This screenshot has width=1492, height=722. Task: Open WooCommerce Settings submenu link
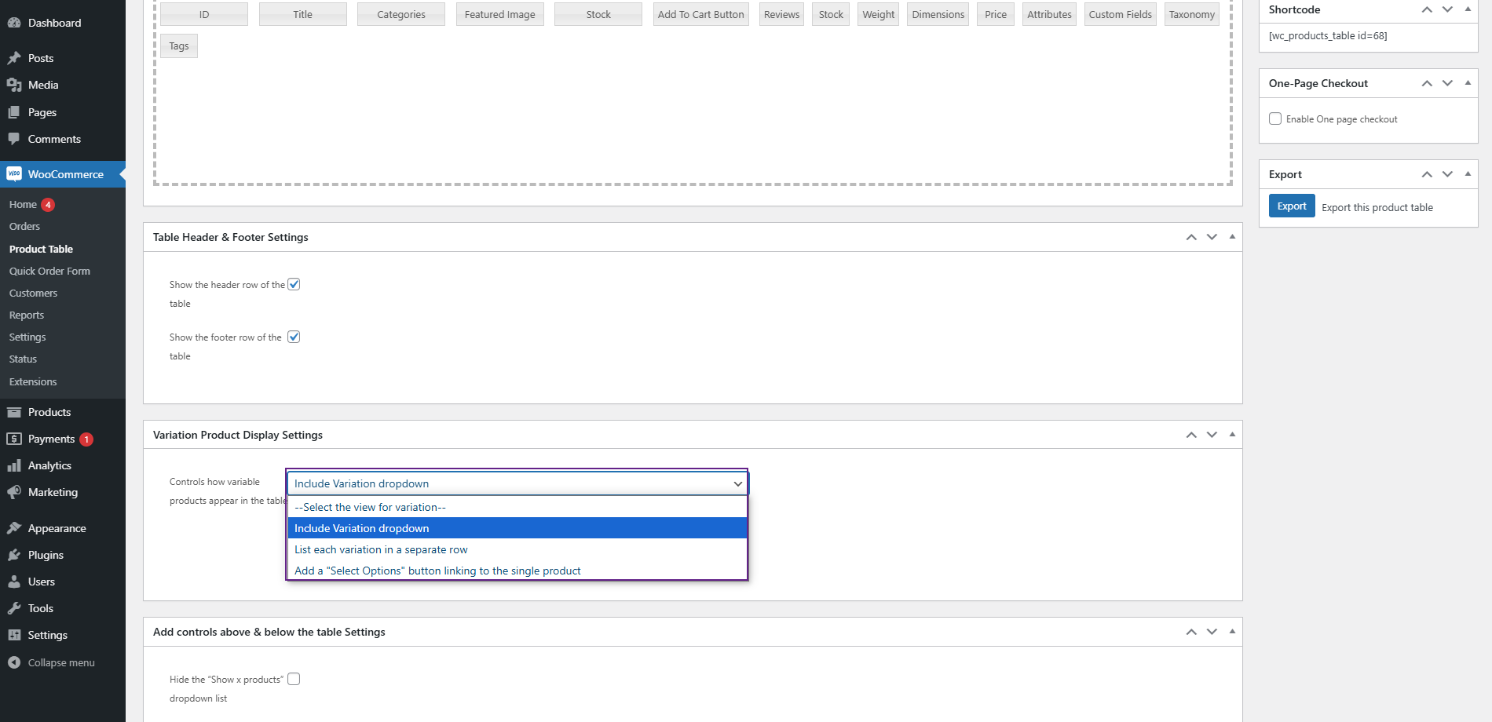pos(27,337)
